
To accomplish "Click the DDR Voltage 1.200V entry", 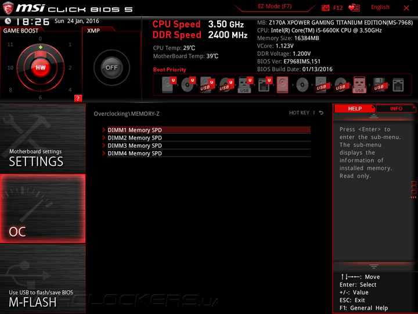I will tap(284, 53).
